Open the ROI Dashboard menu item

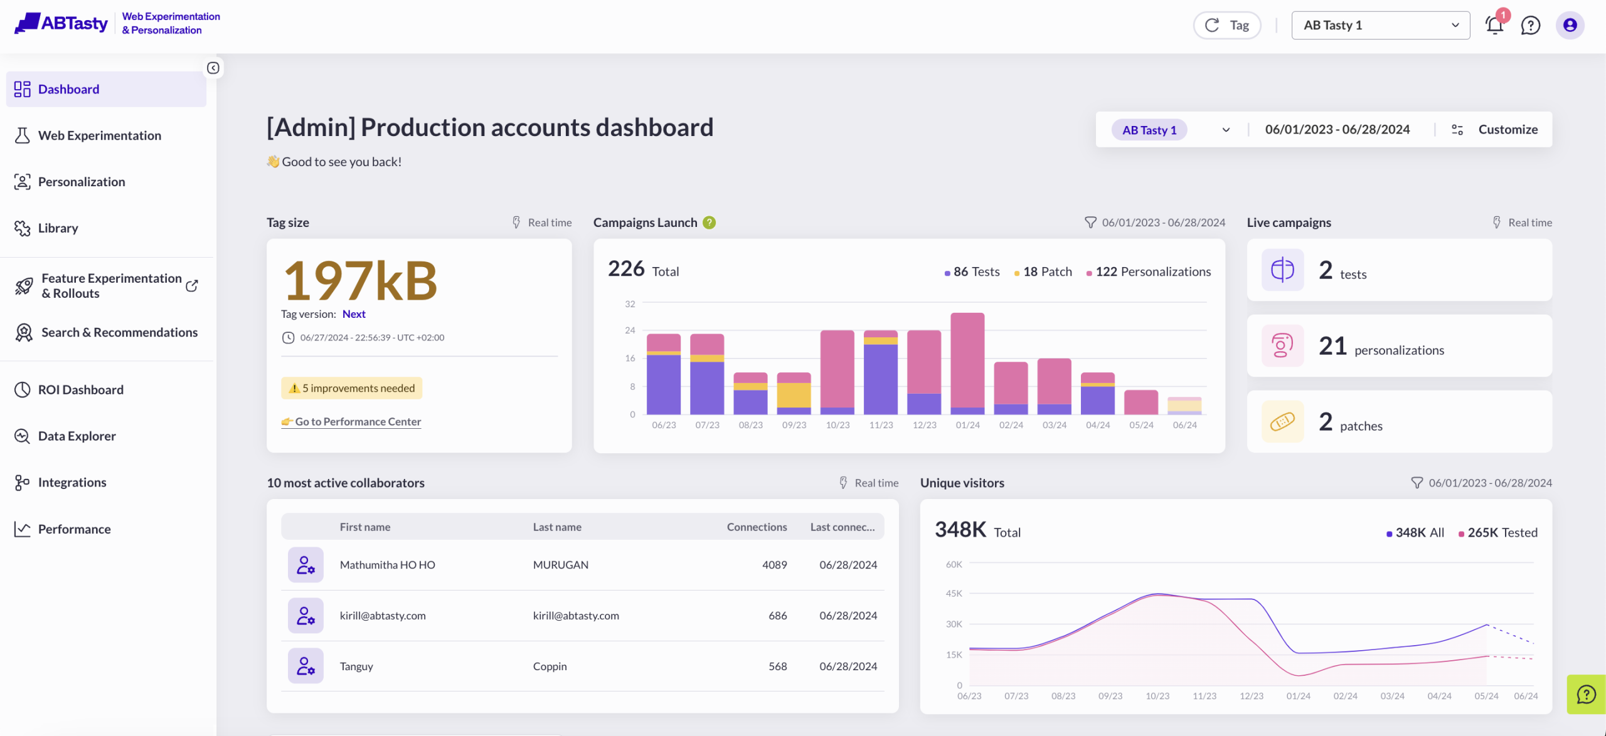tap(80, 390)
